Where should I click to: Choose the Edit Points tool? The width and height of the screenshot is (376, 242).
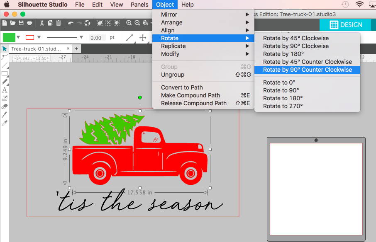4,57
